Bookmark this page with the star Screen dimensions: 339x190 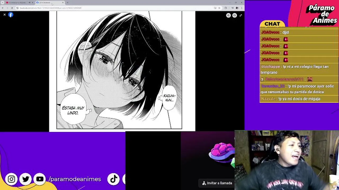pos(219,8)
